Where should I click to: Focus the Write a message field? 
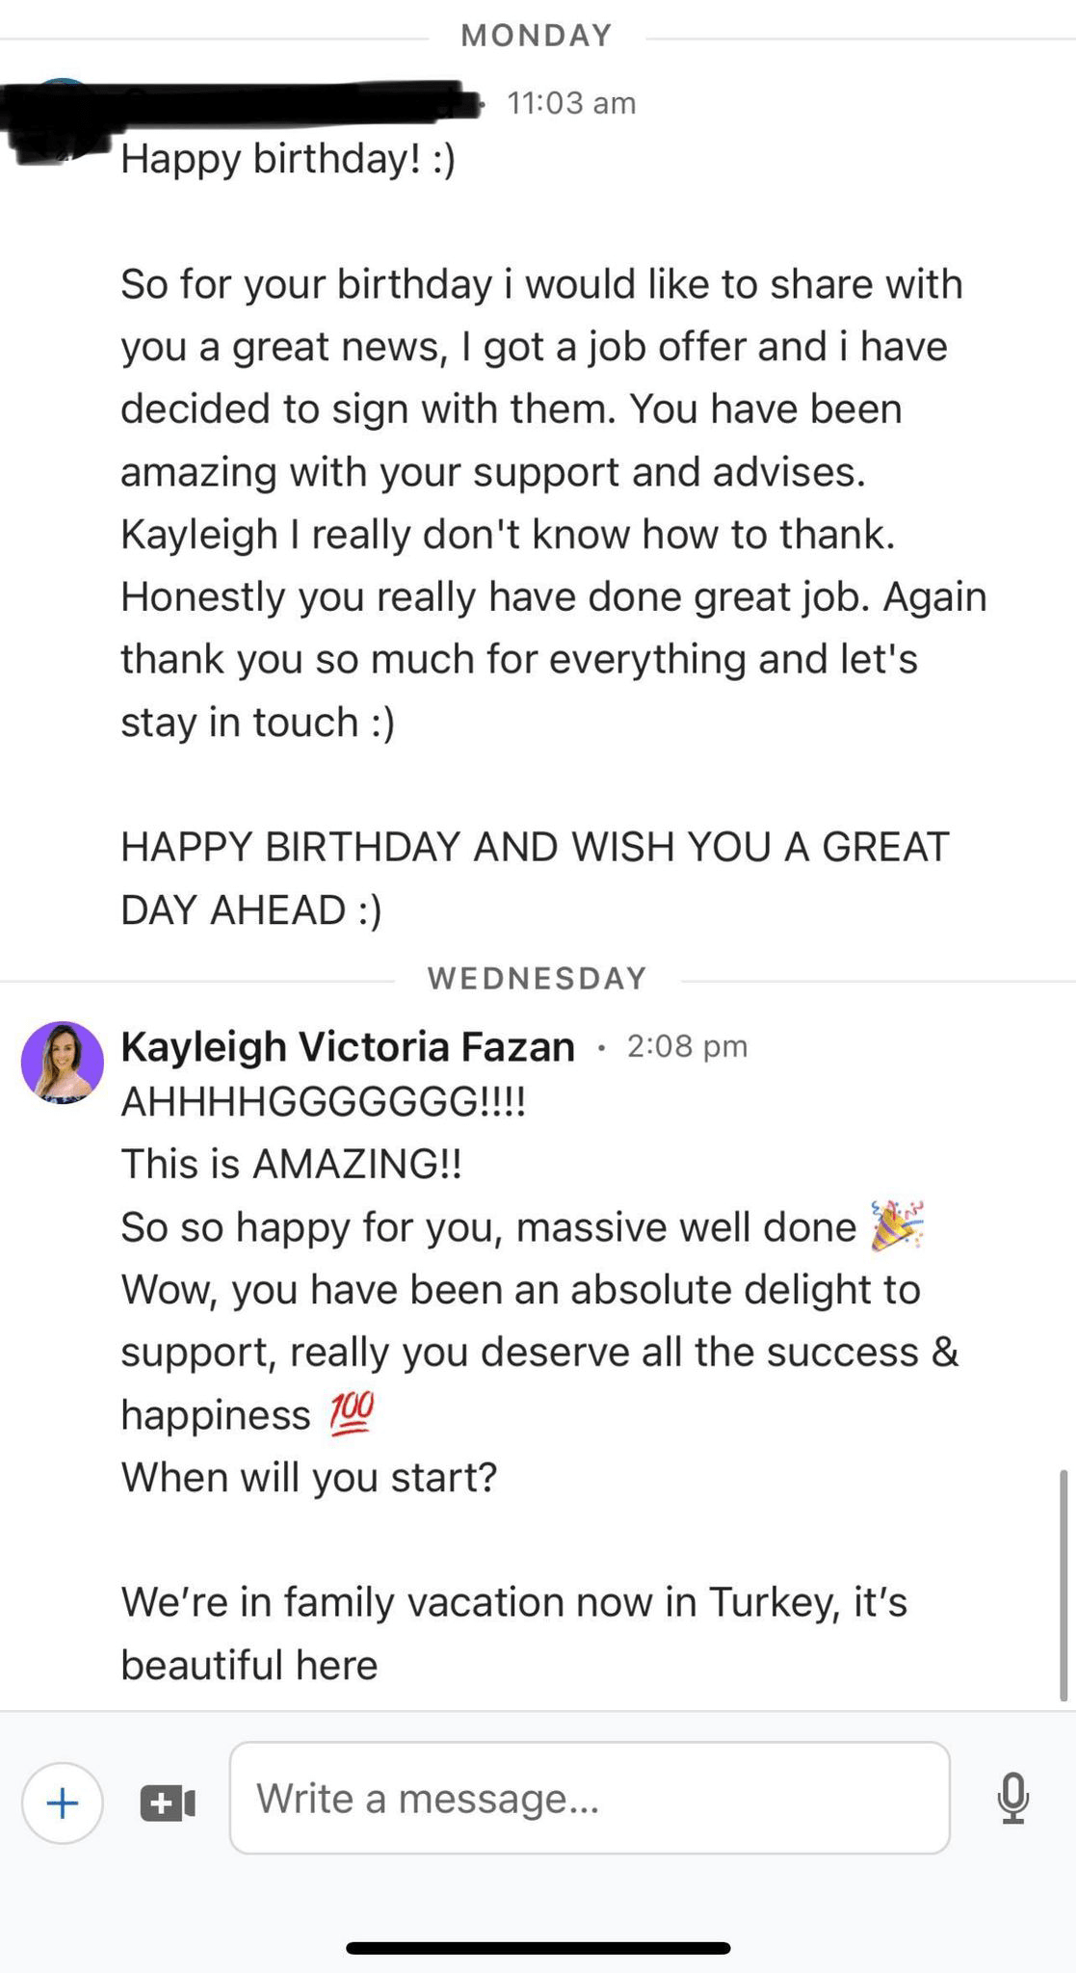click(x=589, y=1799)
